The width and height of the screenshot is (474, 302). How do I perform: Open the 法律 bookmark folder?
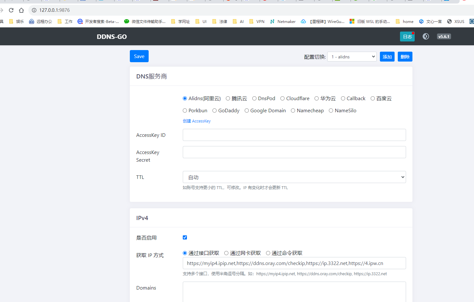click(x=220, y=21)
